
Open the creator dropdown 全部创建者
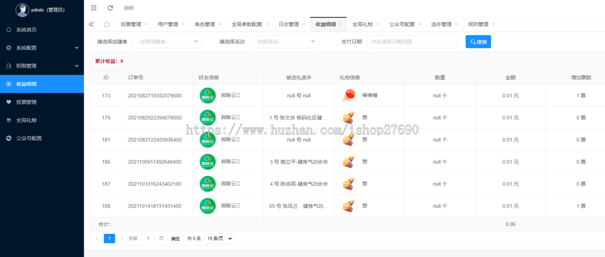tap(167, 42)
